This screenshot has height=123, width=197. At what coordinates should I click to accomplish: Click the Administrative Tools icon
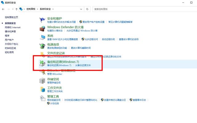[42, 98]
